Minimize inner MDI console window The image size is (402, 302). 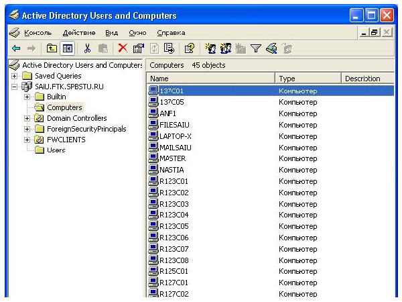click(364, 33)
